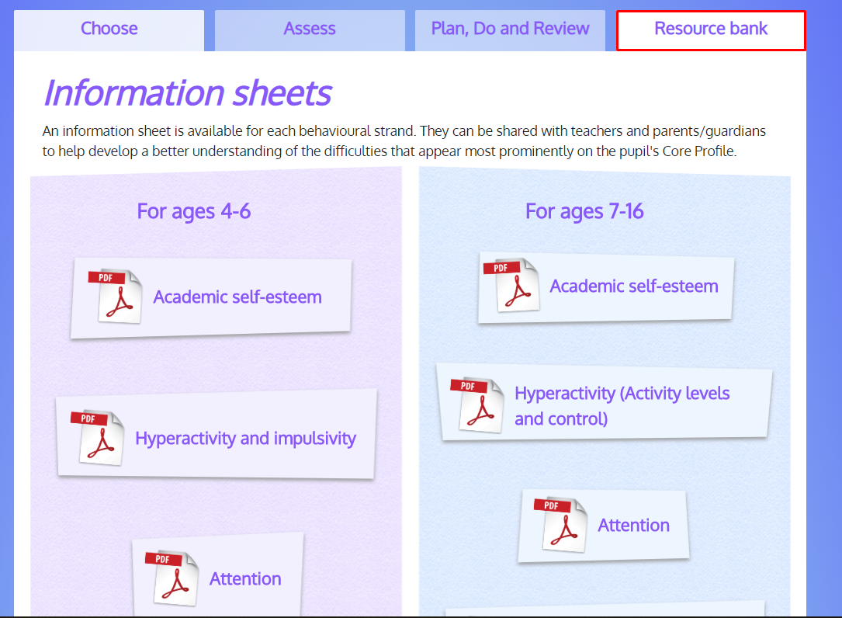Click the For ages 7-16 column heading
The image size is (842, 618).
[x=584, y=211]
